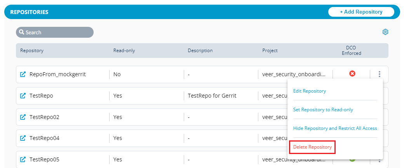Click the search magnifier icon

tap(22, 32)
